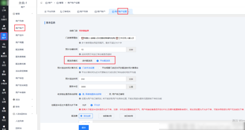Click the 预计送达时间 field showing 244

[103, 79]
